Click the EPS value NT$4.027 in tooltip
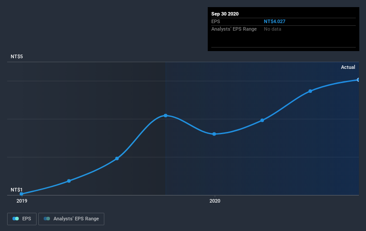The height and width of the screenshot is (231, 366). [275, 21]
